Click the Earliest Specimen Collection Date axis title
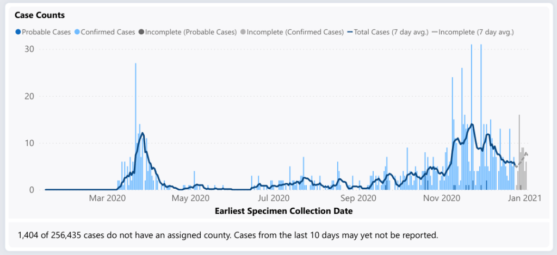 coord(283,210)
